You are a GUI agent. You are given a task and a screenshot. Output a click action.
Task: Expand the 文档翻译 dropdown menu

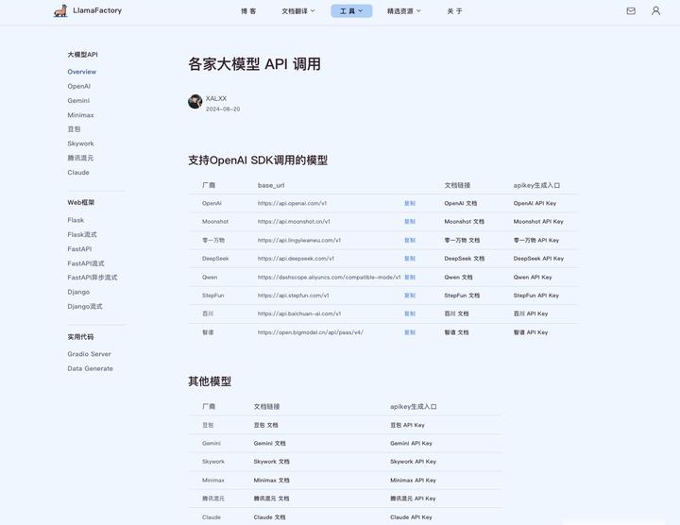298,11
